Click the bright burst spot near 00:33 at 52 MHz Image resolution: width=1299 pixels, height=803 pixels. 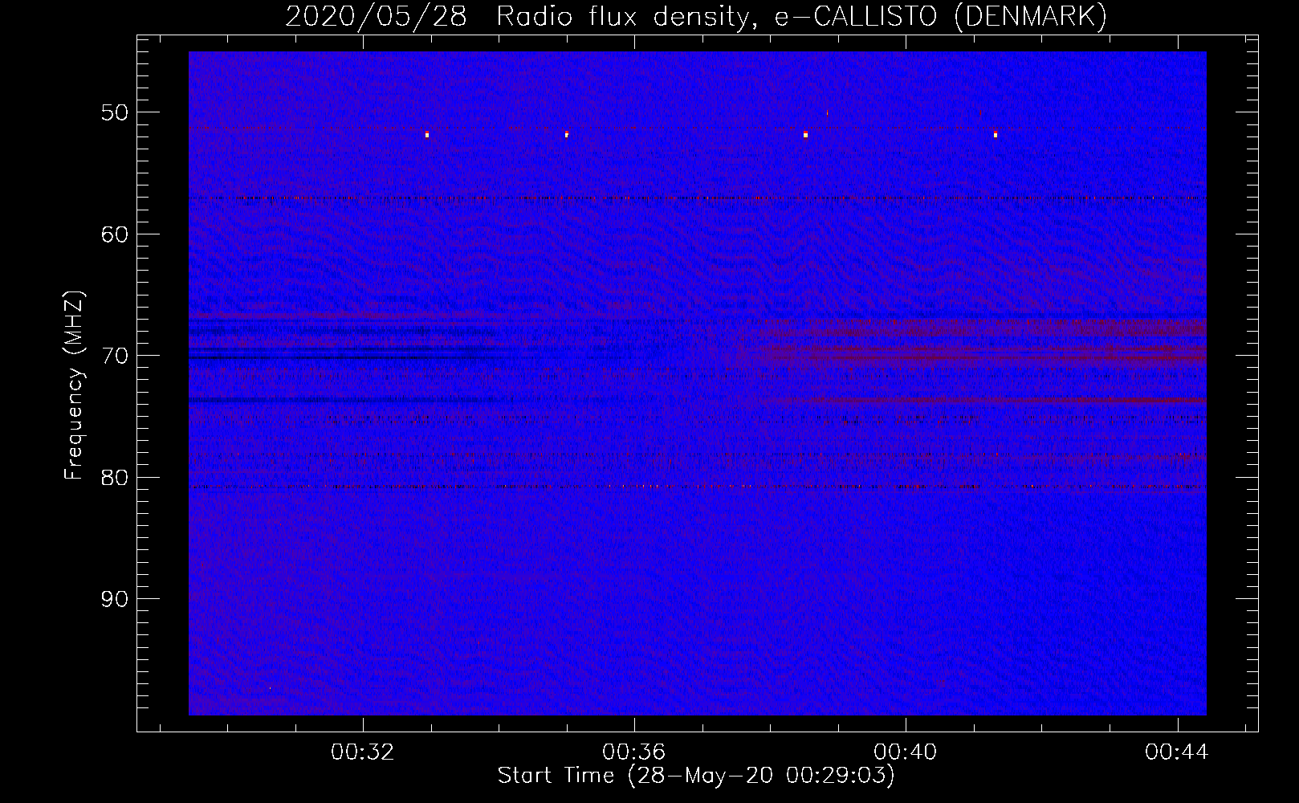tap(427, 135)
